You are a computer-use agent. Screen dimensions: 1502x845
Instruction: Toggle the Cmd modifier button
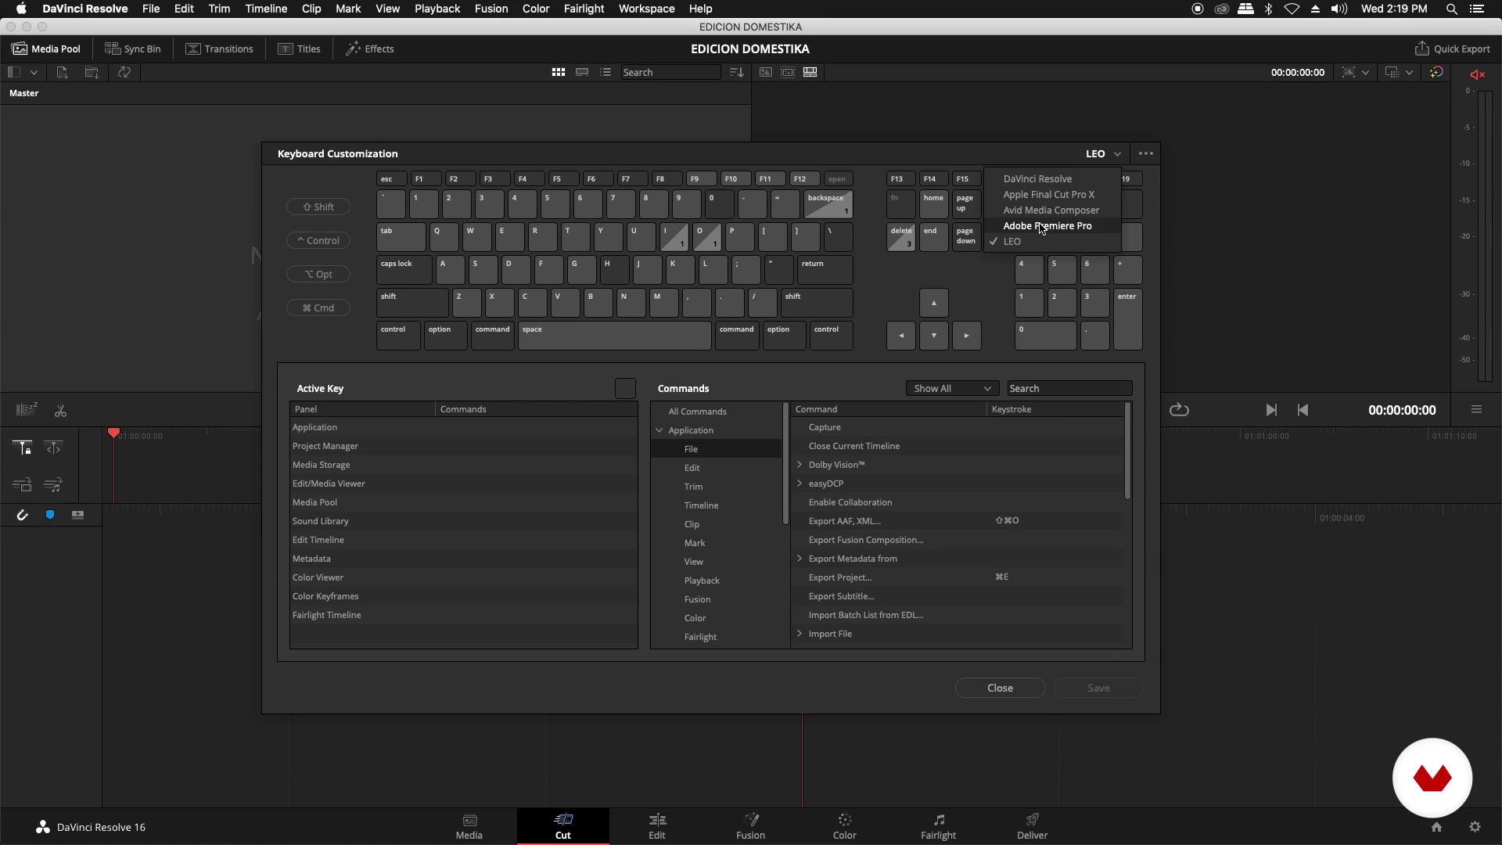[x=318, y=307]
